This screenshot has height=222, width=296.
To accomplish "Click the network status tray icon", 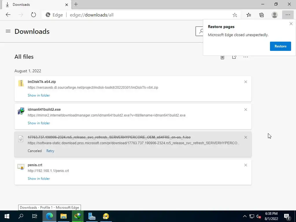I will 252,216.
